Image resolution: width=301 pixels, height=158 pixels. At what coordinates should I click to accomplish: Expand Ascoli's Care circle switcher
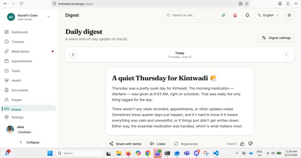click(x=49, y=17)
